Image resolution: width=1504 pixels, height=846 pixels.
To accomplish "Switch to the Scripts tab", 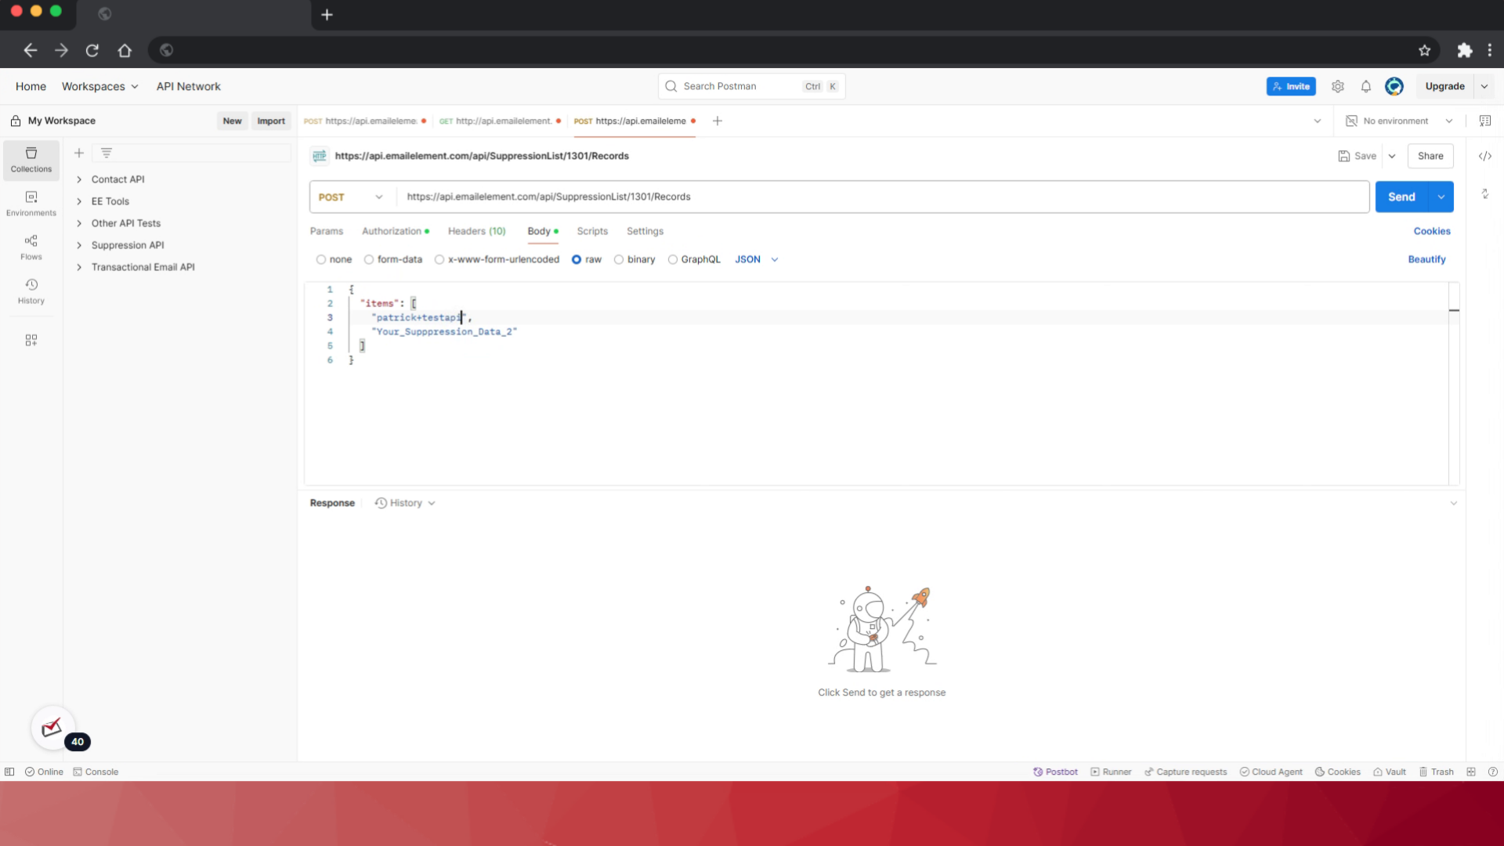I will (592, 231).
